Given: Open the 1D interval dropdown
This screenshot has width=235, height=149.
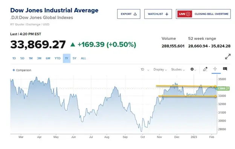Looking at the screenshot, I should (145, 69).
